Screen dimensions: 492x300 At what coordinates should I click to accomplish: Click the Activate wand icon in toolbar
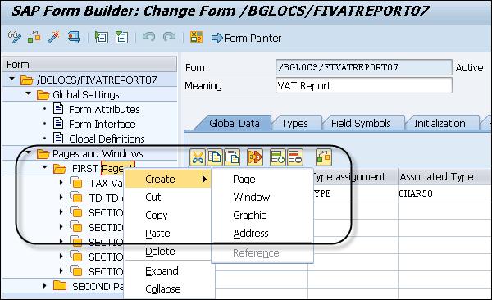coord(53,38)
